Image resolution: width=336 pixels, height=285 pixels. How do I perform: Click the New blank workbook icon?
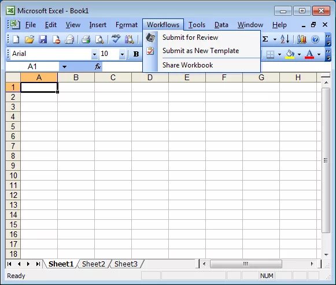(x=16, y=39)
